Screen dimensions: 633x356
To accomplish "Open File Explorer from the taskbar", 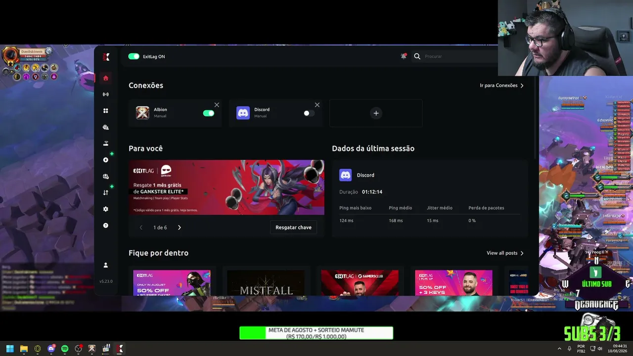I will (24, 349).
